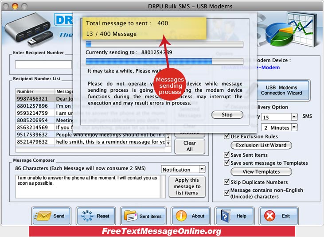Click the Enter Recipient Number input field
Image resolution: width=324 pixels, height=237 pixels.
coord(43,65)
